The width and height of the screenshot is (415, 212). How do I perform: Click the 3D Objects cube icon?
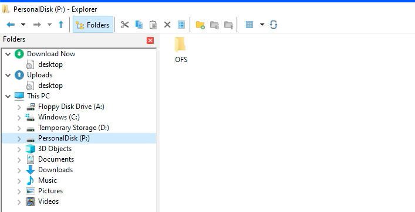(31, 149)
